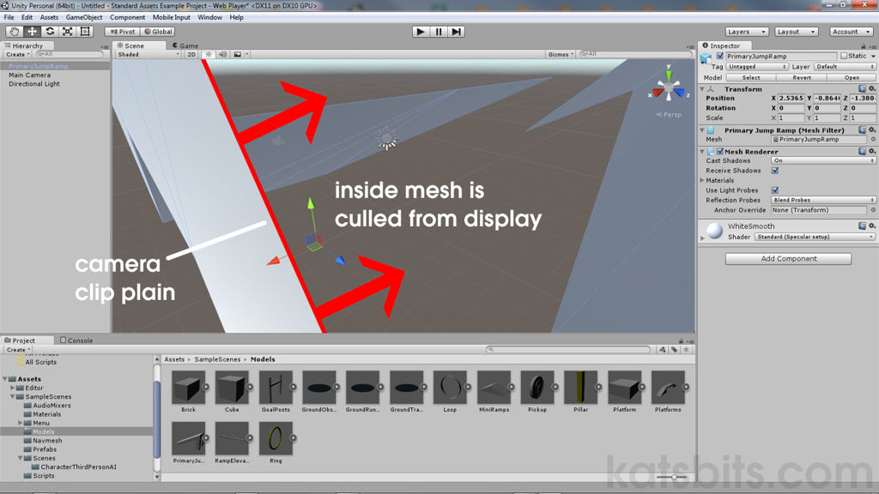The image size is (879, 494).
Task: Click the Add Component button
Action: pyautogui.click(x=788, y=259)
